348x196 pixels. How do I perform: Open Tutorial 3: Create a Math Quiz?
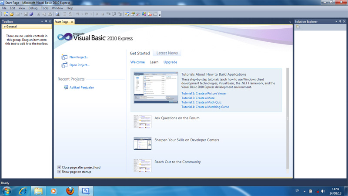201,102
